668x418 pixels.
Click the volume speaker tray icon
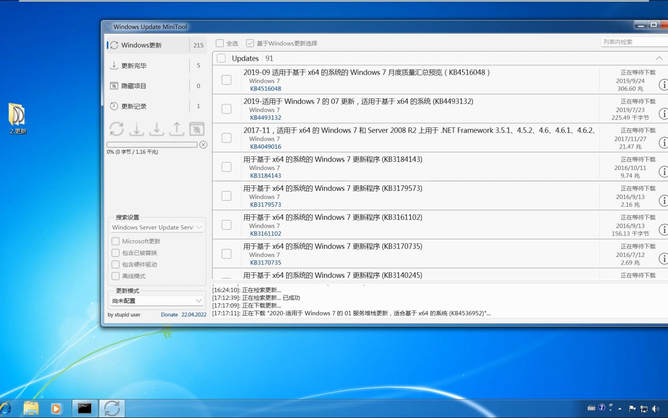(x=656, y=408)
